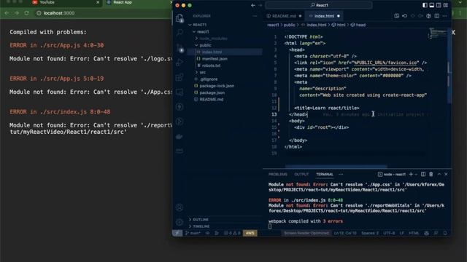
Task: Click the HTML language mode status item
Action: tap(414, 233)
